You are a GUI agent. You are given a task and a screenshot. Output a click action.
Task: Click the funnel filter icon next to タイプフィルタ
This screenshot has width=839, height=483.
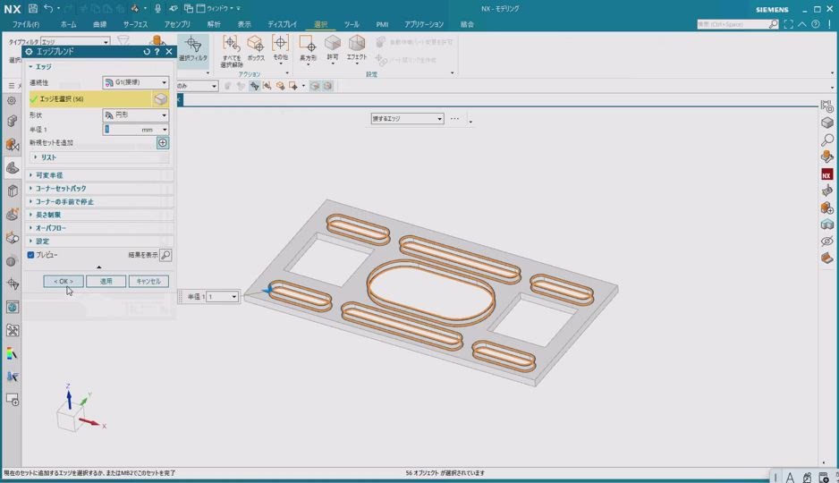point(123,41)
